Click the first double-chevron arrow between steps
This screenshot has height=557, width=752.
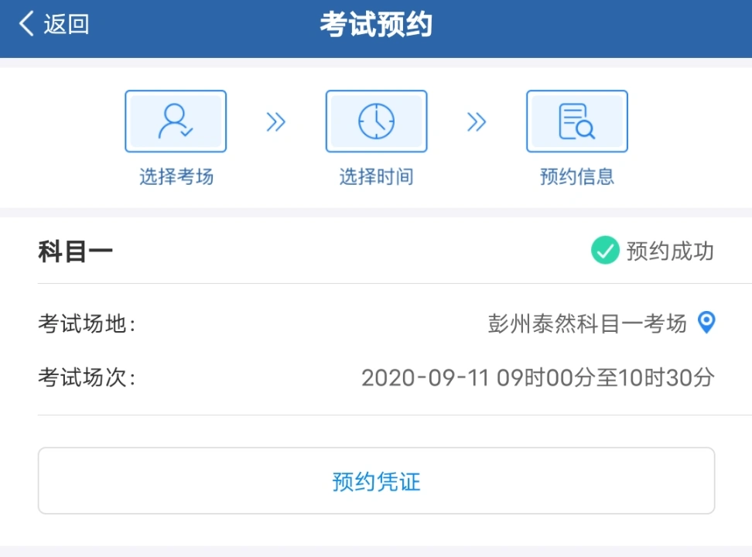pos(275,122)
